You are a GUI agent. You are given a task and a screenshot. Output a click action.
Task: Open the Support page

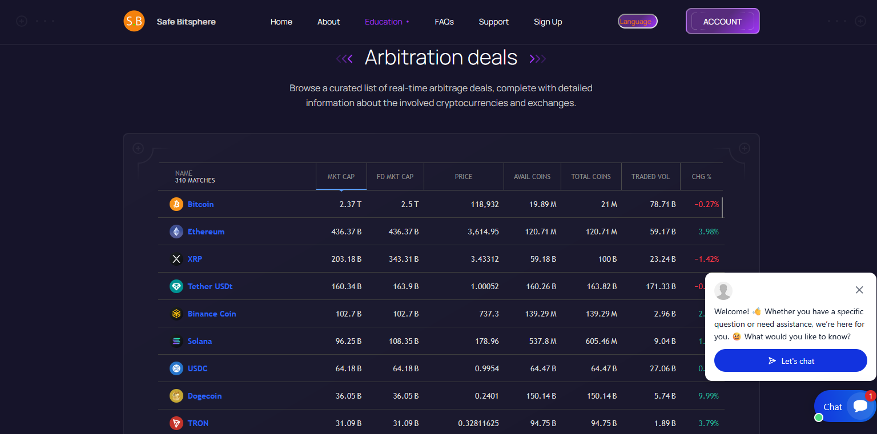pos(494,22)
